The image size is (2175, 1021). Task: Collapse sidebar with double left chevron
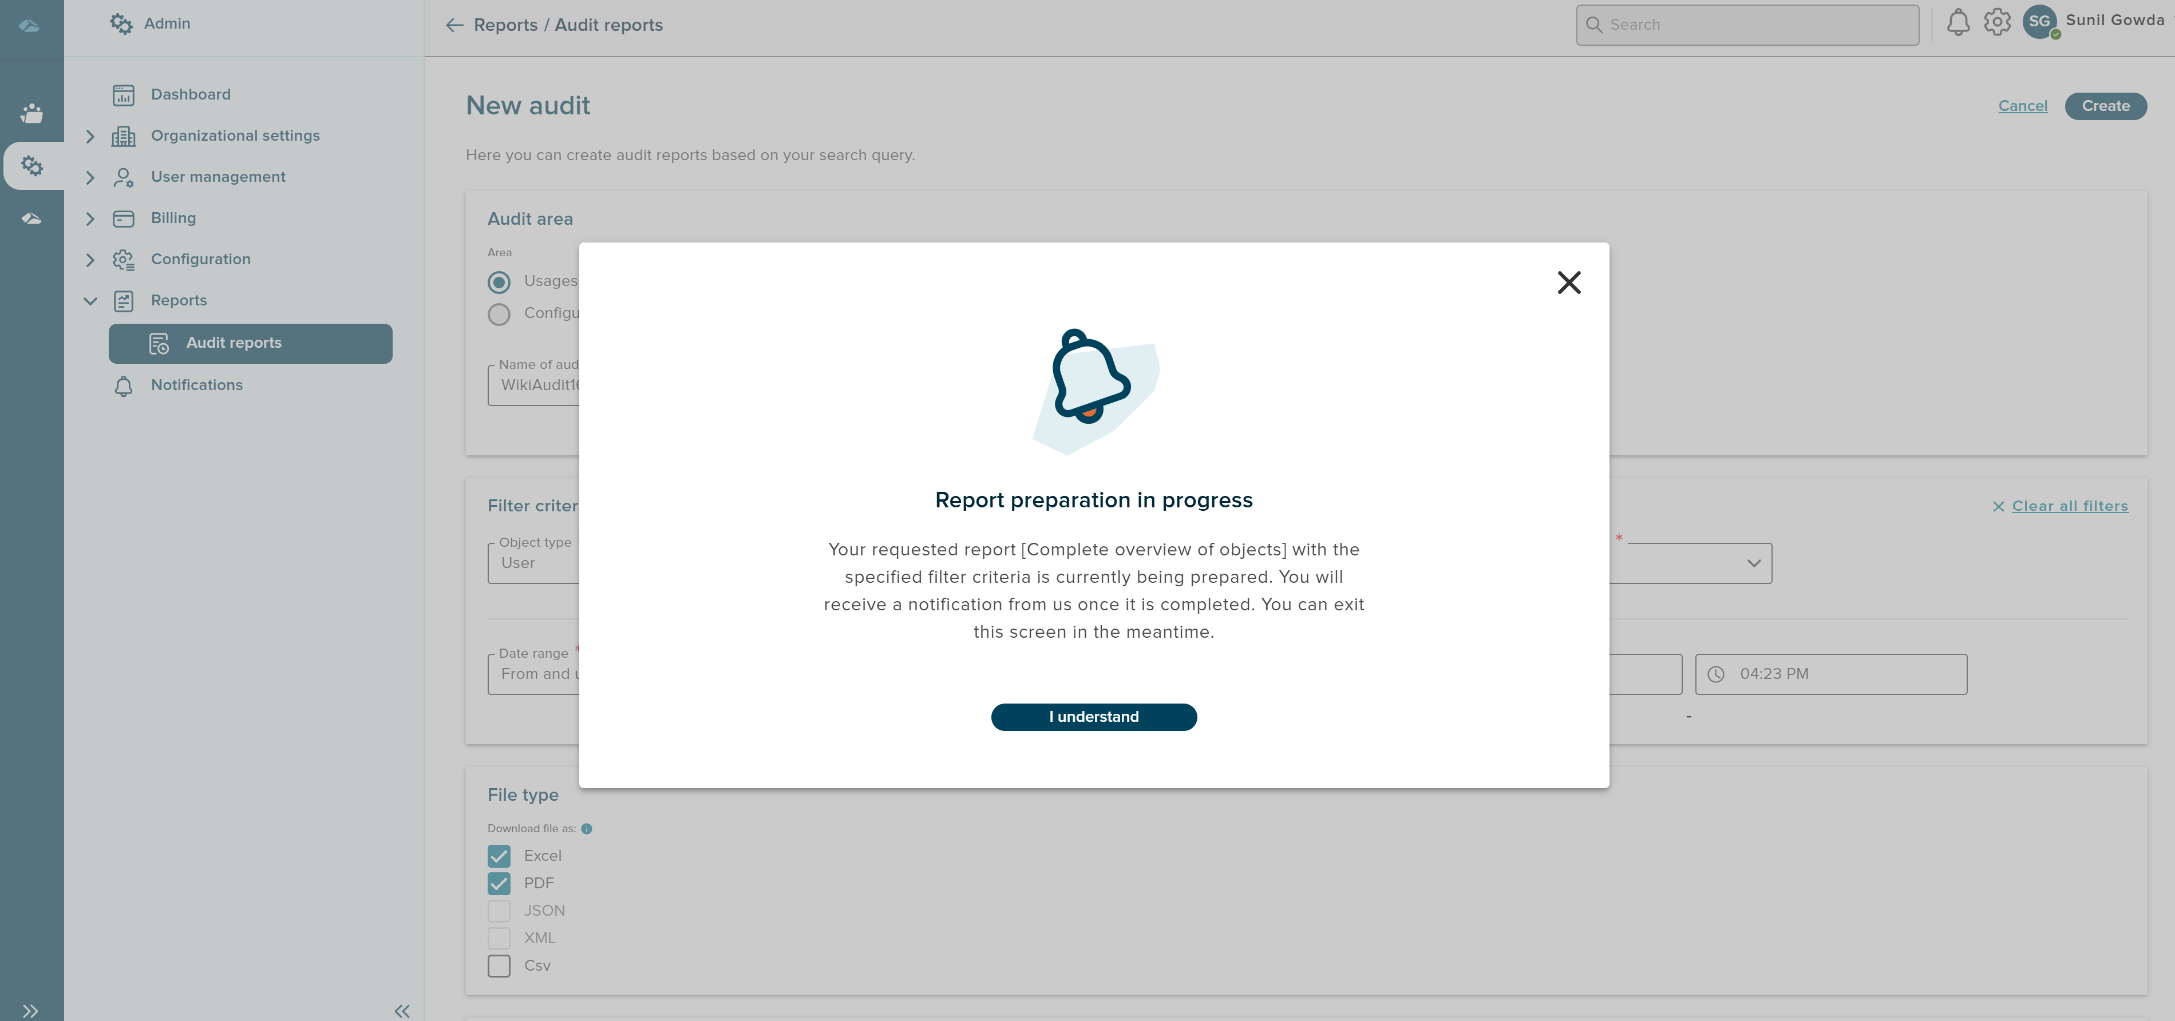click(x=402, y=1010)
